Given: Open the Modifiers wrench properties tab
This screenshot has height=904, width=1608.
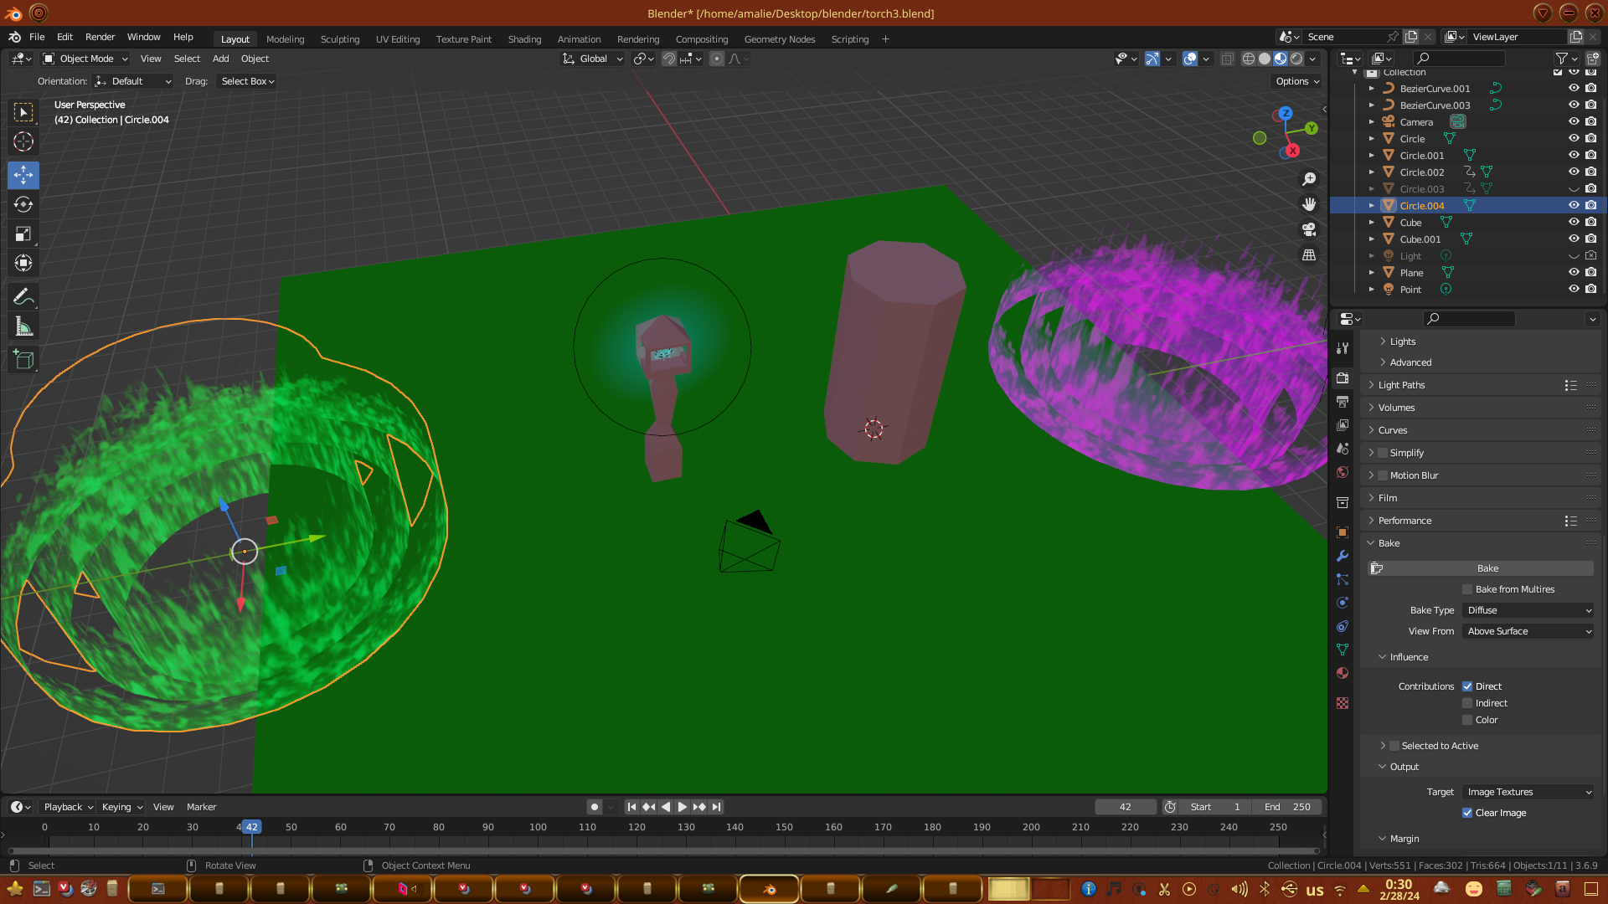Looking at the screenshot, I should (1343, 556).
